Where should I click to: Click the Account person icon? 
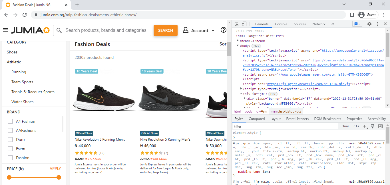tap(186, 30)
